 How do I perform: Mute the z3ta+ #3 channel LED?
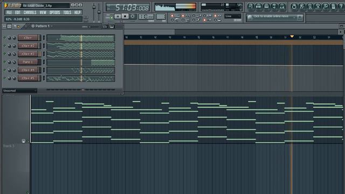click(x=5, y=54)
